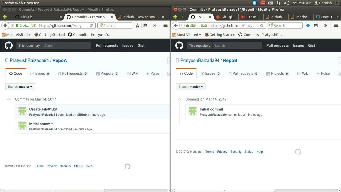Select the Issues tab in RepoA
This screenshot has width=341, height=192.
pos(40,73)
